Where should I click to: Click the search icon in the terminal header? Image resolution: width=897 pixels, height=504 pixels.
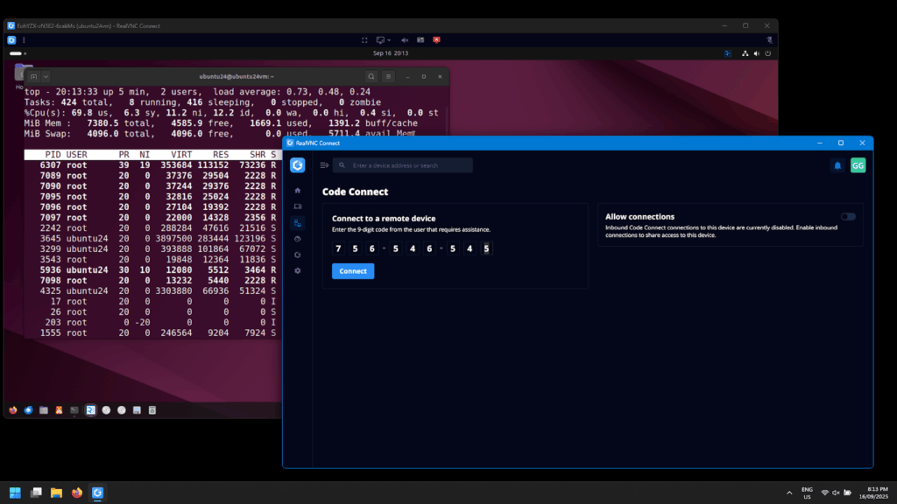click(x=371, y=77)
